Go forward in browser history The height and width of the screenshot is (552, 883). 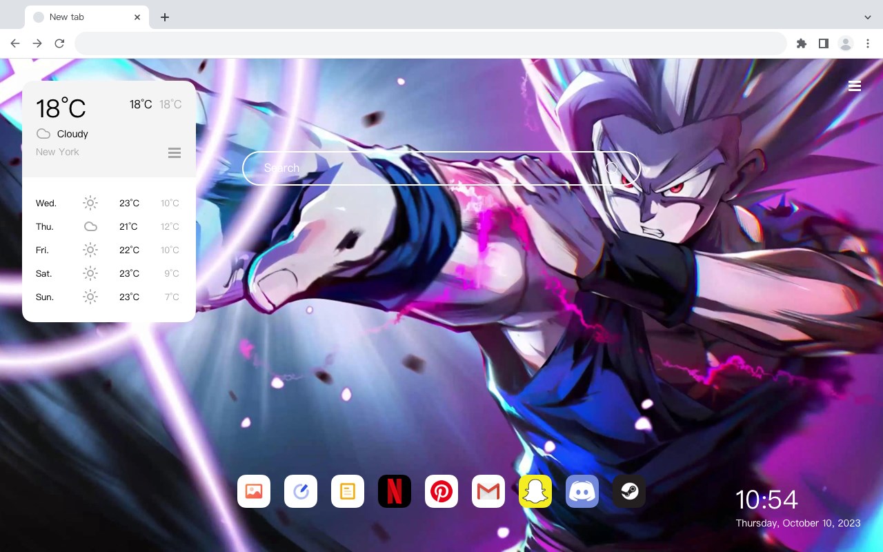tap(37, 43)
